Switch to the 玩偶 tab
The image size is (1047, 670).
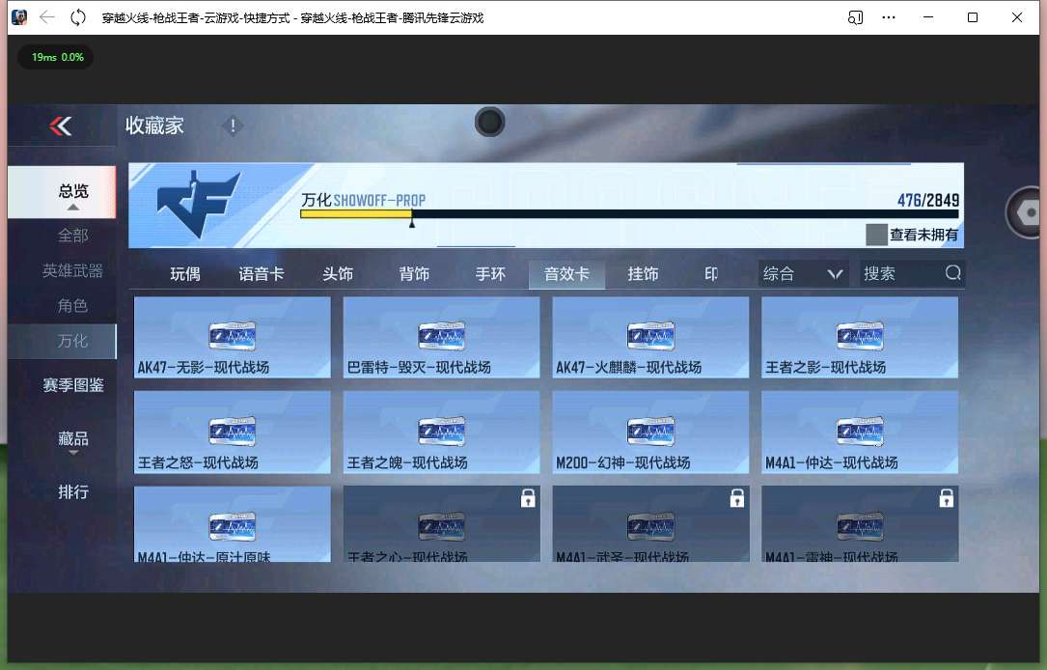pos(185,274)
